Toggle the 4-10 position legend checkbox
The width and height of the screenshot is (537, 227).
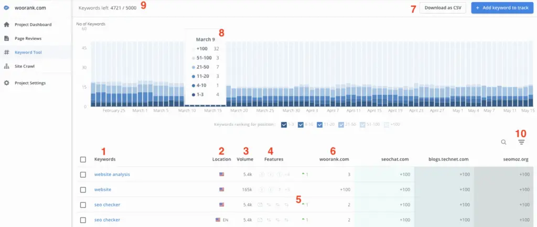(300, 125)
